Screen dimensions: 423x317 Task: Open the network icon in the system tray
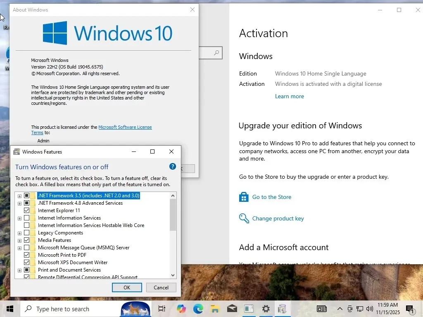[x=359, y=309]
